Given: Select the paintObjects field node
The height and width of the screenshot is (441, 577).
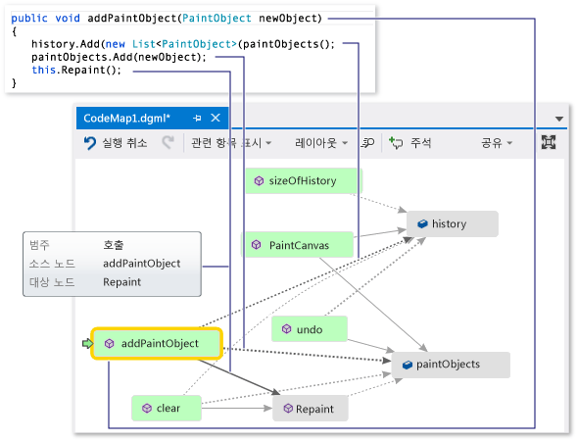Looking at the screenshot, I should [x=451, y=365].
